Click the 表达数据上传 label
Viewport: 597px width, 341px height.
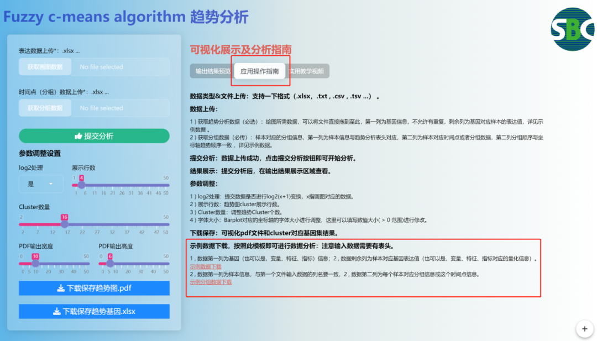(49, 51)
